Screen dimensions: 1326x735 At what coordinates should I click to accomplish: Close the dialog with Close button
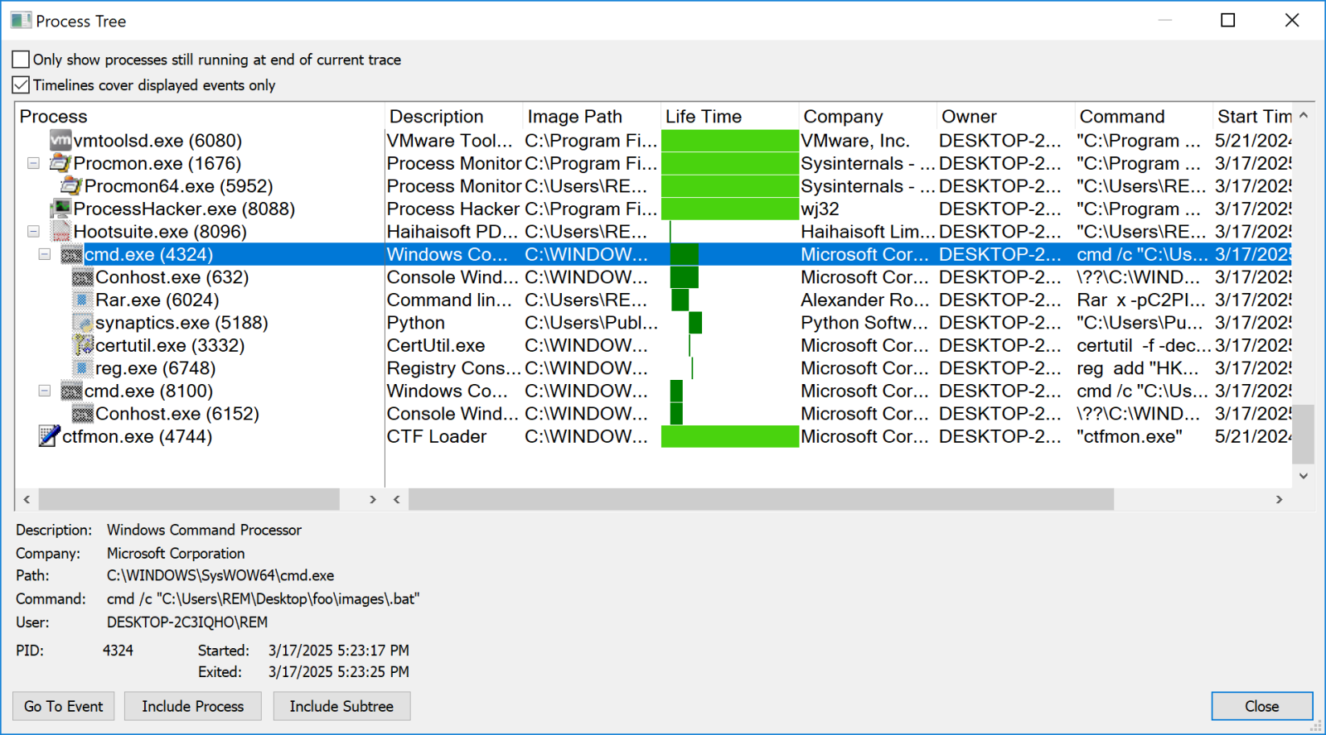[x=1262, y=706]
